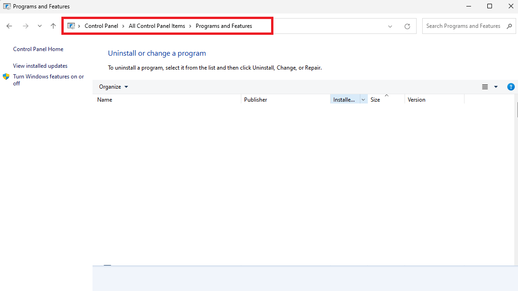This screenshot has width=518, height=291.
Task: Go up one folder level
Action: [x=53, y=26]
